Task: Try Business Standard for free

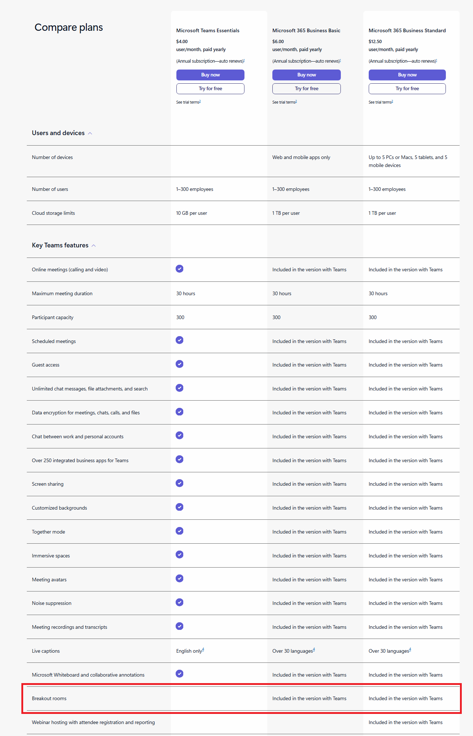Action: [407, 89]
